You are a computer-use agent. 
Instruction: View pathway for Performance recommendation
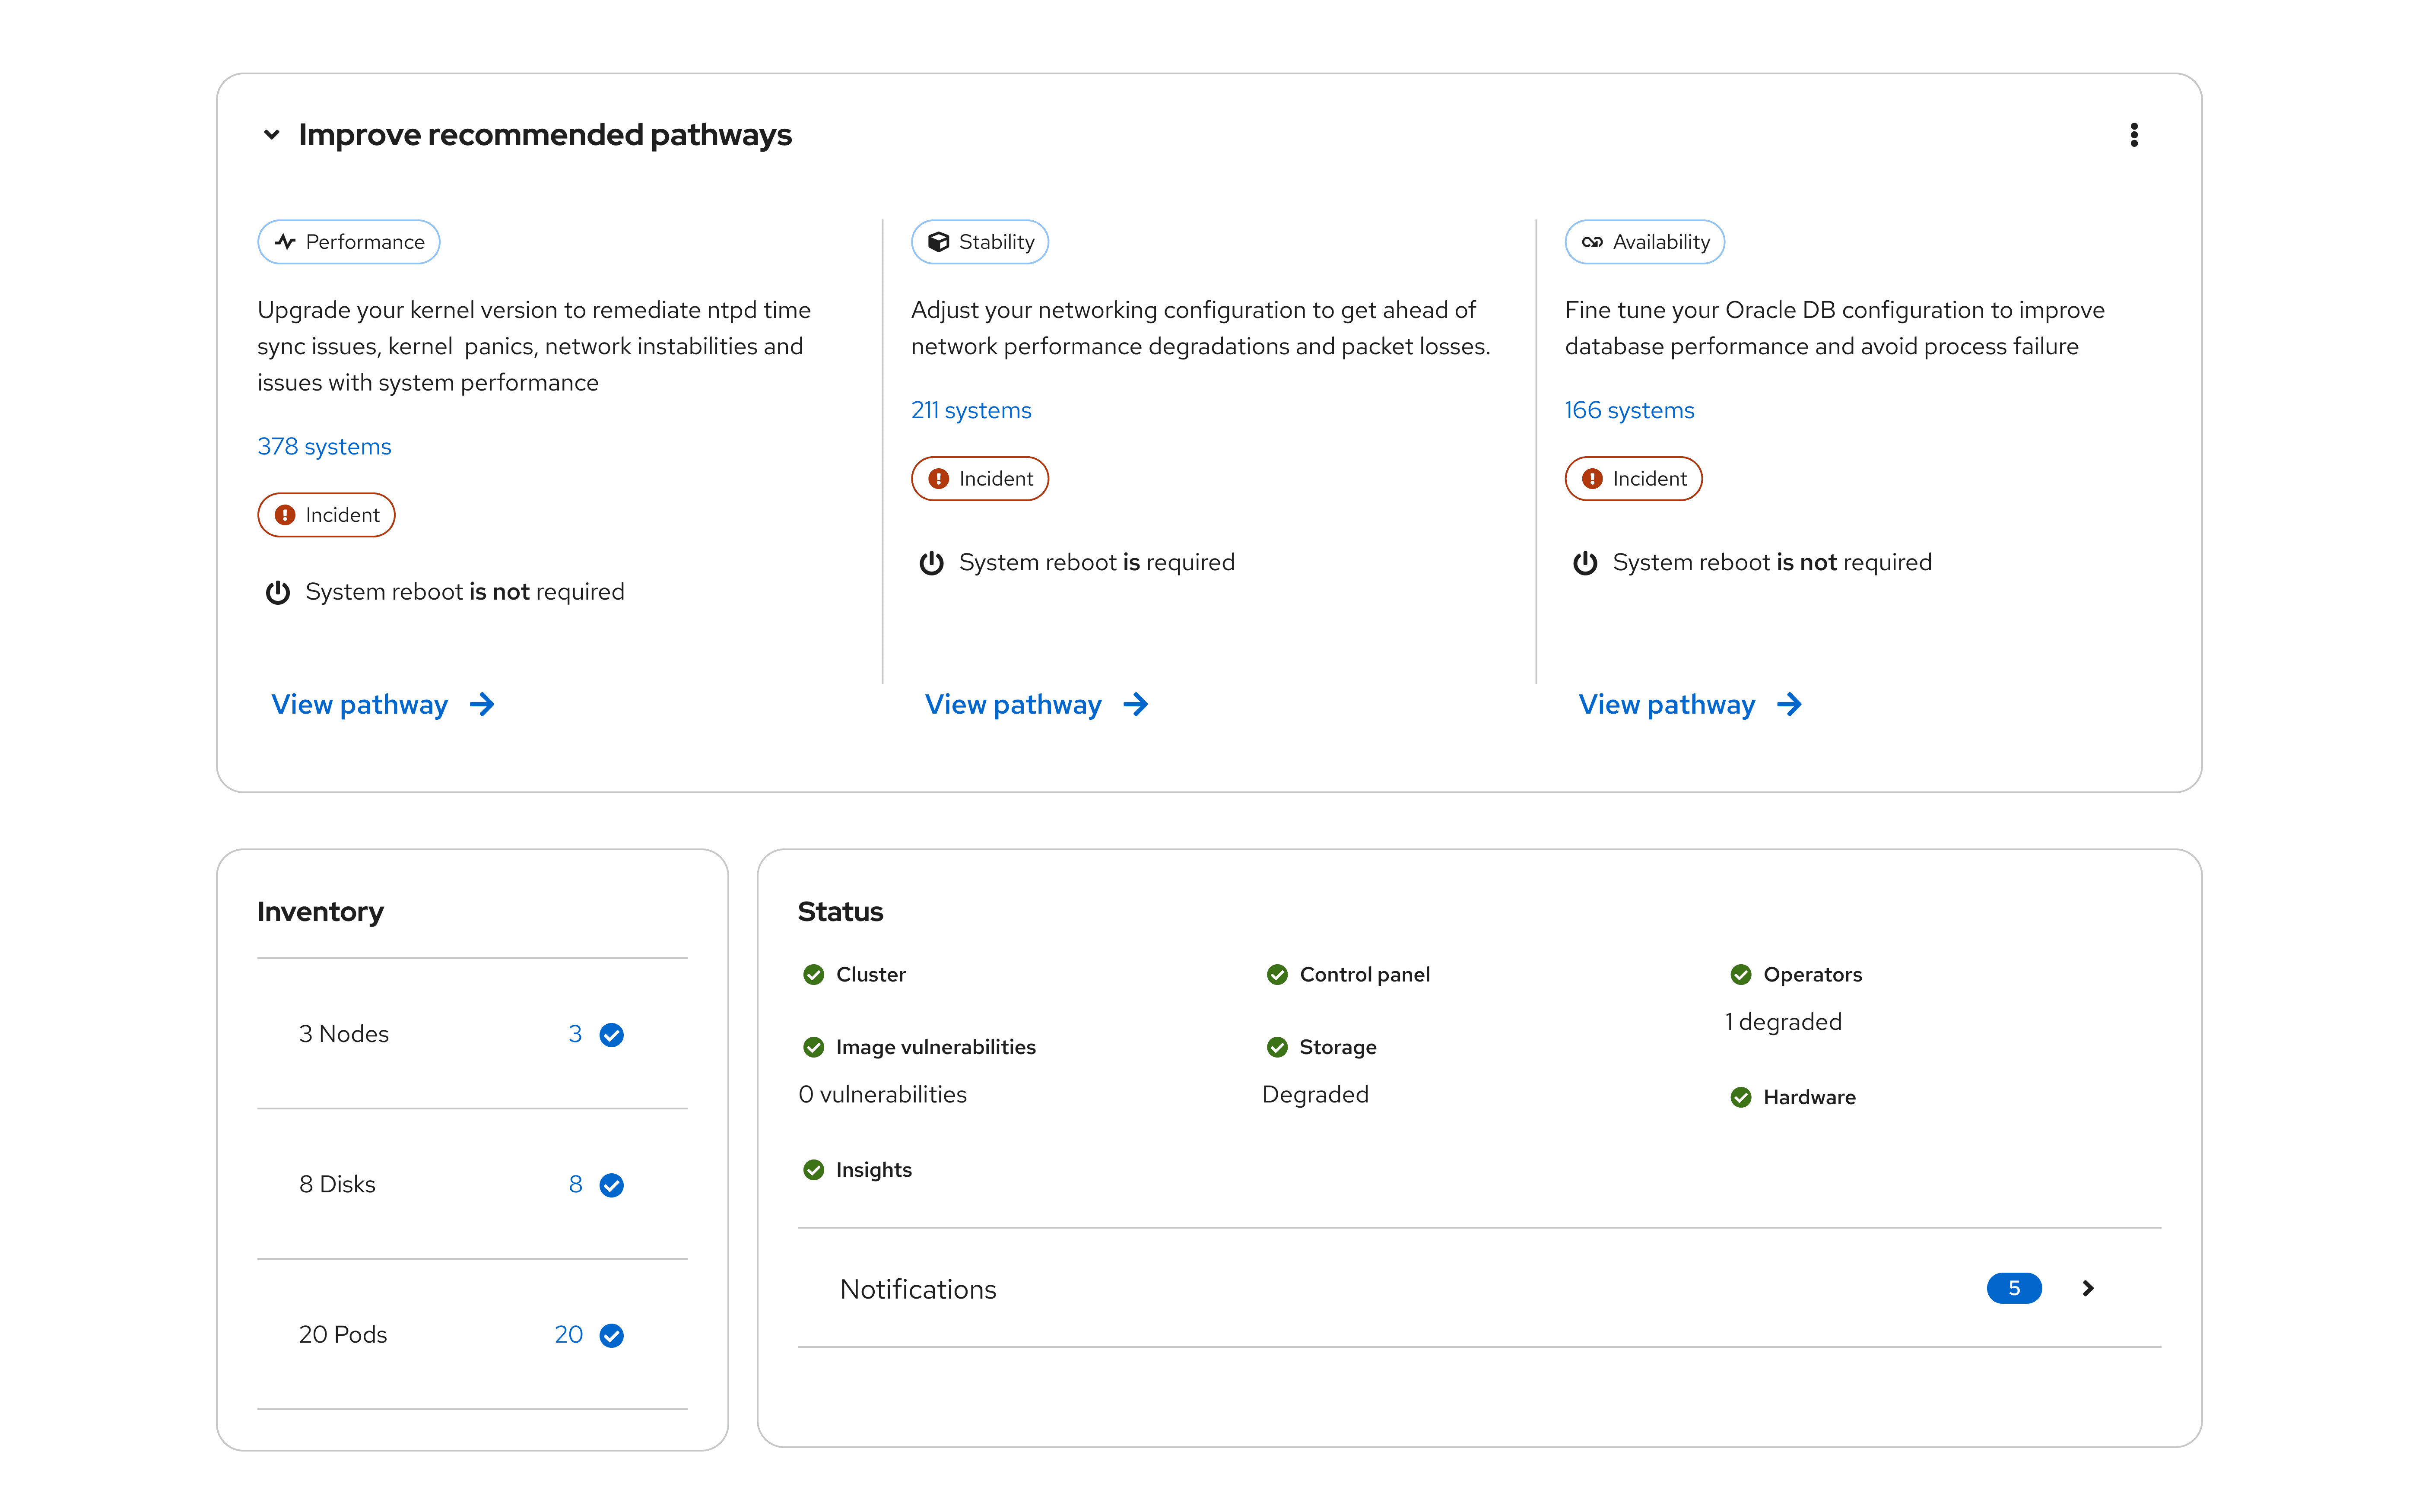tap(360, 705)
